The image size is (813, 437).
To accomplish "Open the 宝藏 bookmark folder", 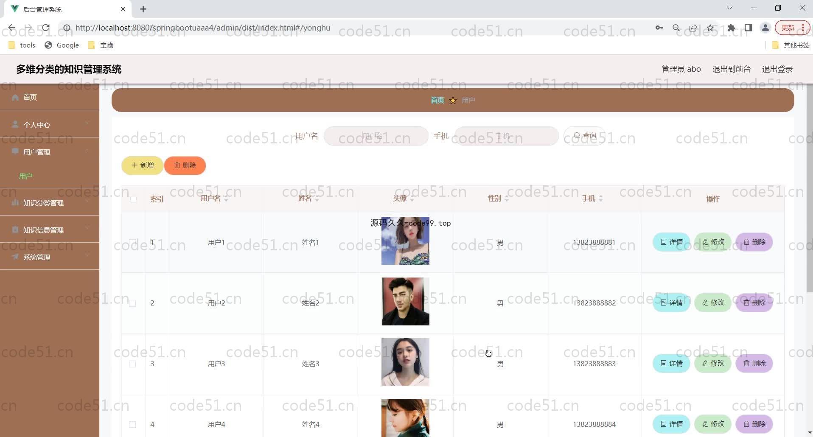I will (101, 45).
